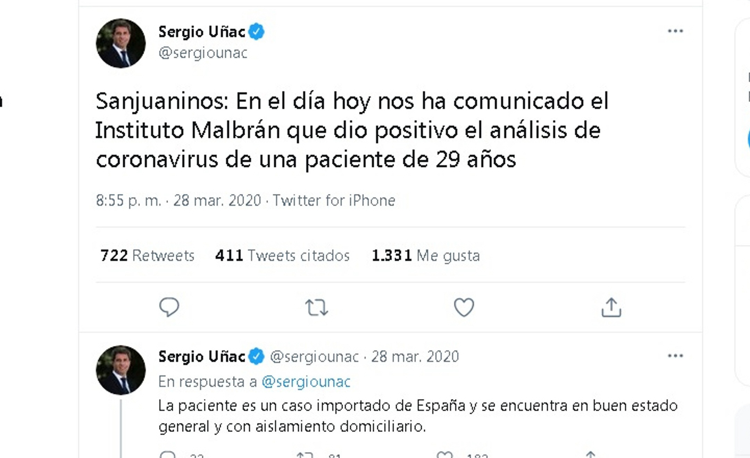Click verified badge in the reply tweet header

[x=257, y=356]
